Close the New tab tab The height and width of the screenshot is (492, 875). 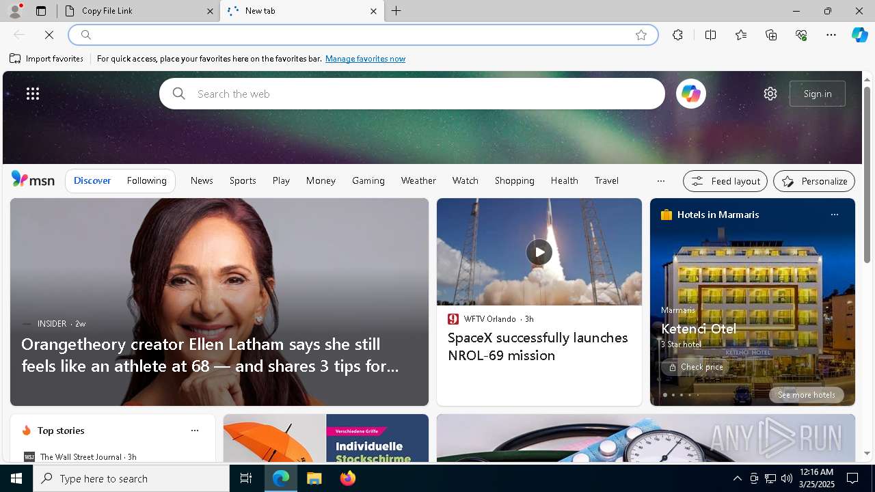click(x=373, y=11)
